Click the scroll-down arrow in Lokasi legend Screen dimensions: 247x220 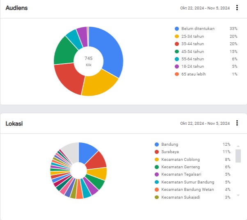pyautogui.click(x=238, y=195)
